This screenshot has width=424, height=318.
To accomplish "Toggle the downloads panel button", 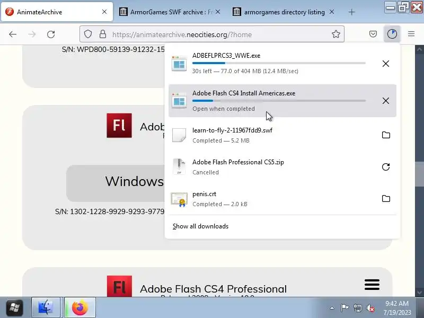I will (392, 34).
